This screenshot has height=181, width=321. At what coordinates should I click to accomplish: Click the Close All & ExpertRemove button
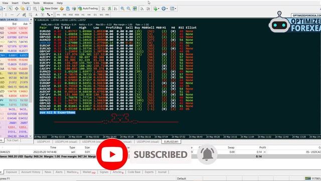click(58, 113)
